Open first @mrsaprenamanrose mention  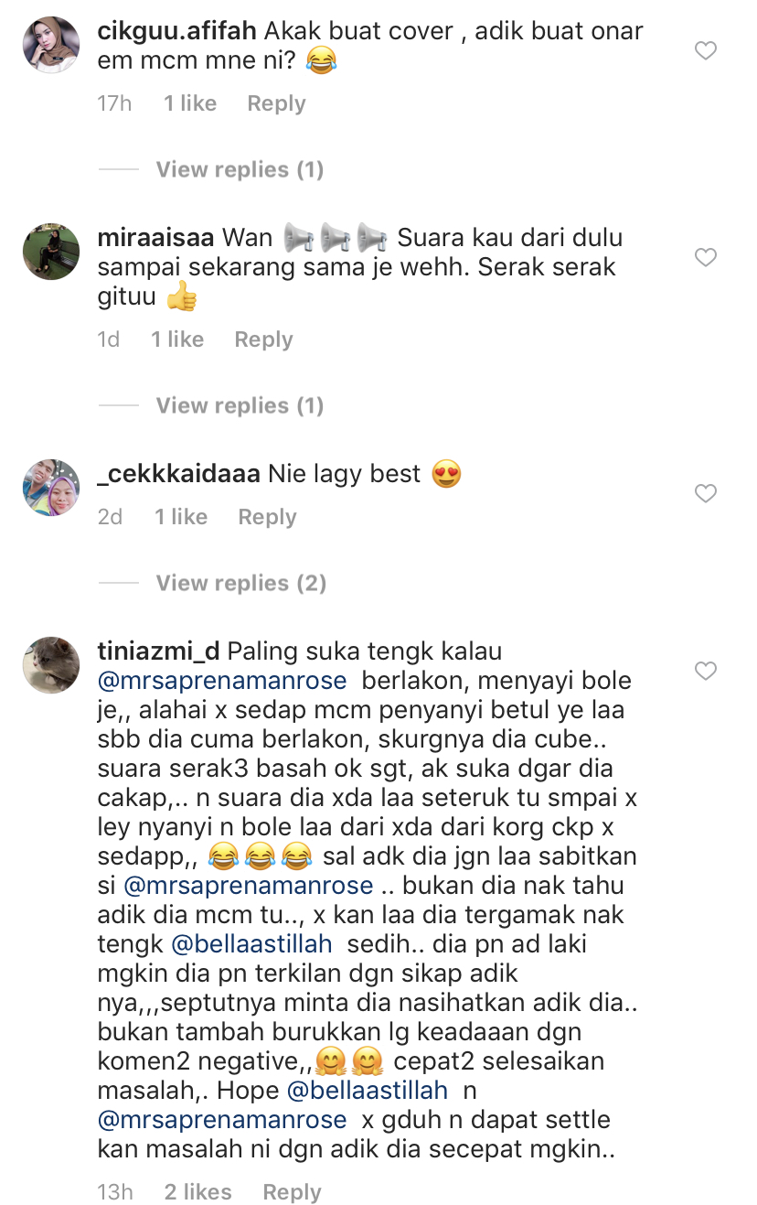(x=222, y=681)
